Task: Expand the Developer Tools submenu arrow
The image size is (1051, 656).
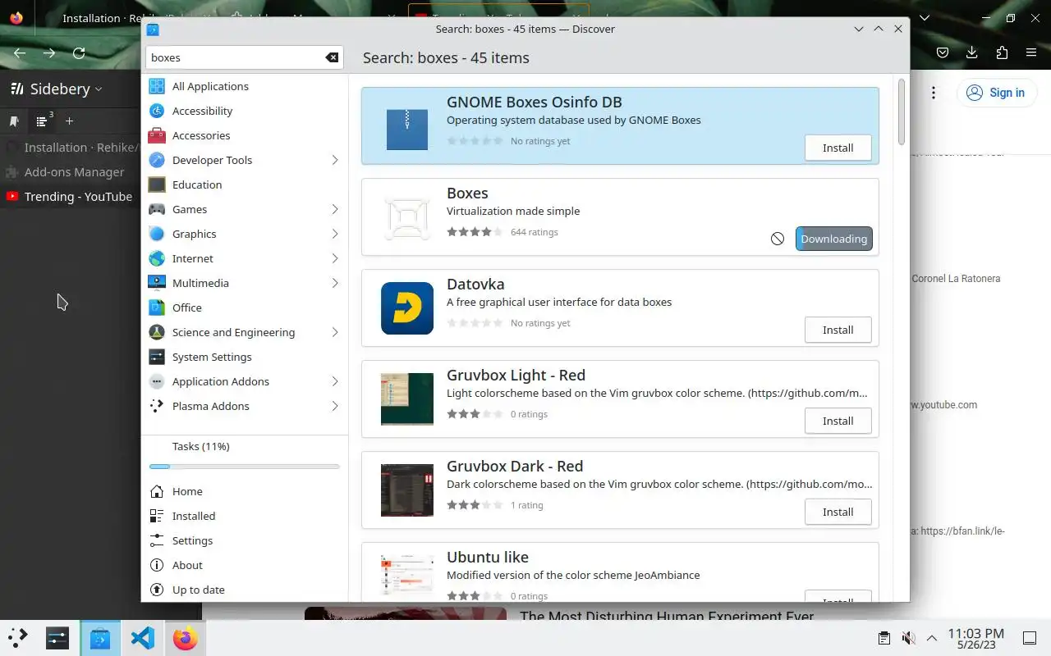Action: pyautogui.click(x=335, y=160)
